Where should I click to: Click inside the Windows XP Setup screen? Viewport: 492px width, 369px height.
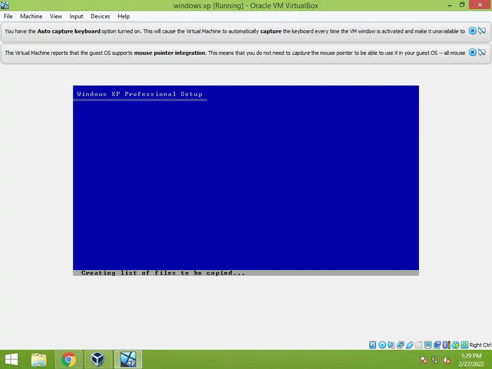(246, 181)
